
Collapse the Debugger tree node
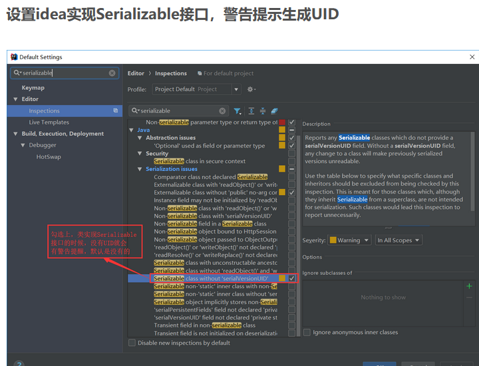click(23, 145)
